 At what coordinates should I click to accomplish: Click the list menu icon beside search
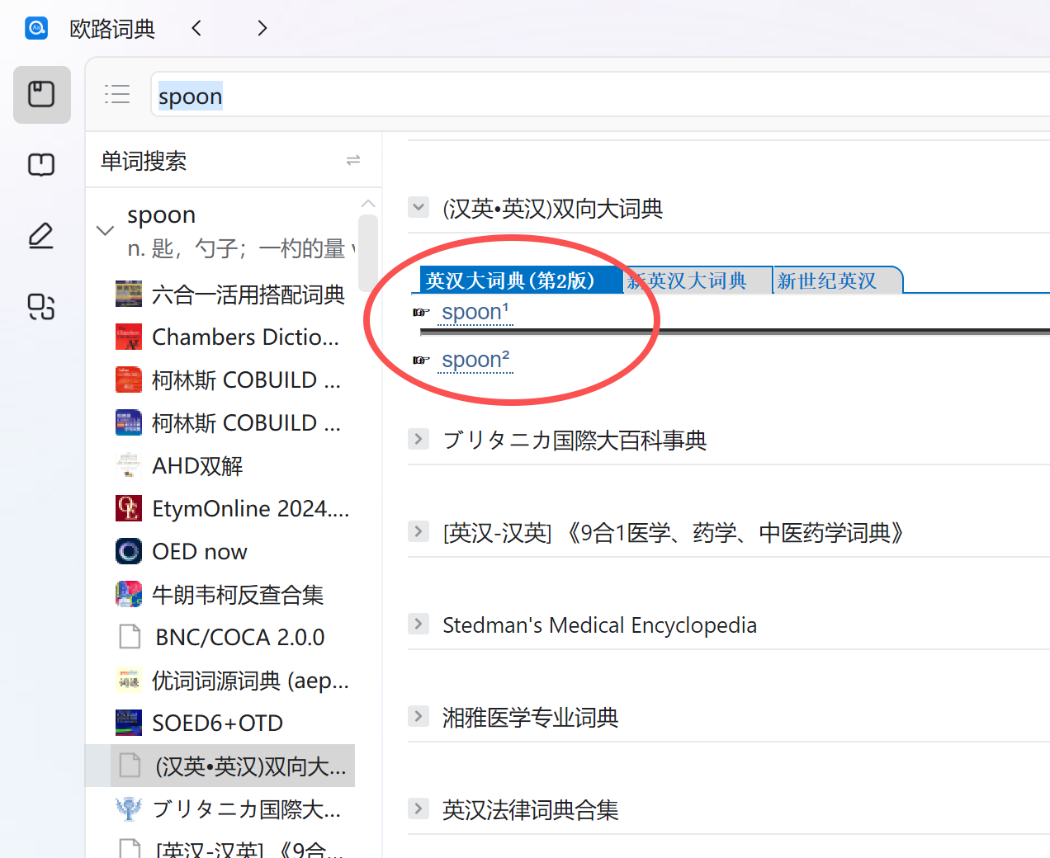(117, 95)
